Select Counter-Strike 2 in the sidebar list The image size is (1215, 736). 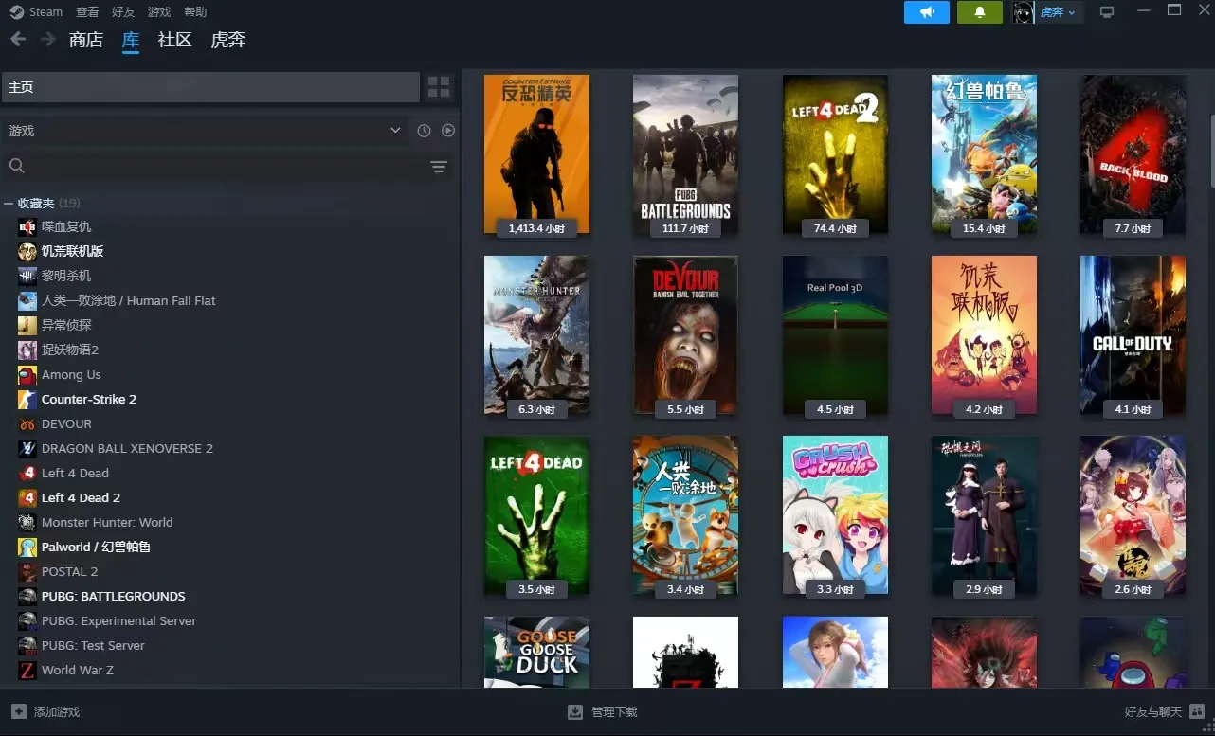(89, 400)
